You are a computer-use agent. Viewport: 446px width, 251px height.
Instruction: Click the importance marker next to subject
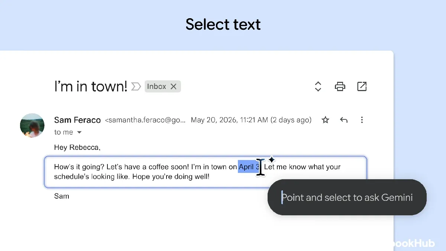click(136, 87)
